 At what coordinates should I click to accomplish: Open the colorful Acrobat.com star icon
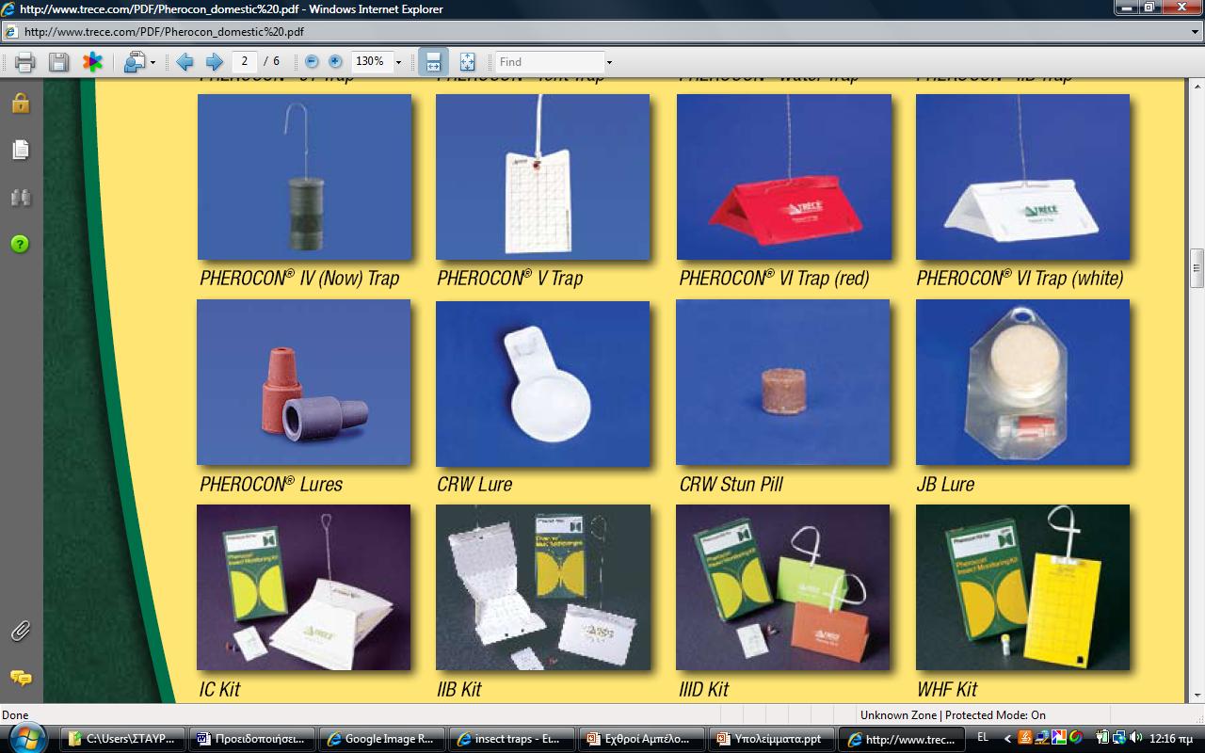[x=92, y=62]
